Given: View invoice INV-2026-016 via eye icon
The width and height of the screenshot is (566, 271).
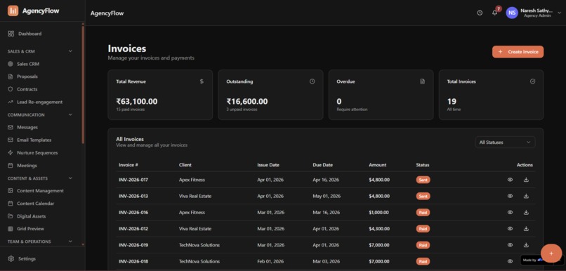Looking at the screenshot, I should pos(510,212).
